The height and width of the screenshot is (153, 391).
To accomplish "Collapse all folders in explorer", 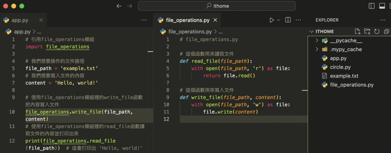I will (386, 31).
